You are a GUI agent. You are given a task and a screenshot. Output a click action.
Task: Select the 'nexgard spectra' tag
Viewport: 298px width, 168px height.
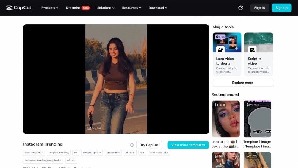[92, 153]
